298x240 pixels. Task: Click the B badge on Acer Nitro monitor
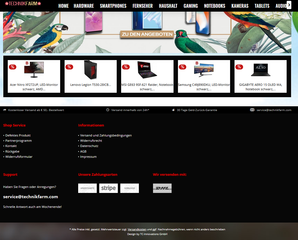27,63
